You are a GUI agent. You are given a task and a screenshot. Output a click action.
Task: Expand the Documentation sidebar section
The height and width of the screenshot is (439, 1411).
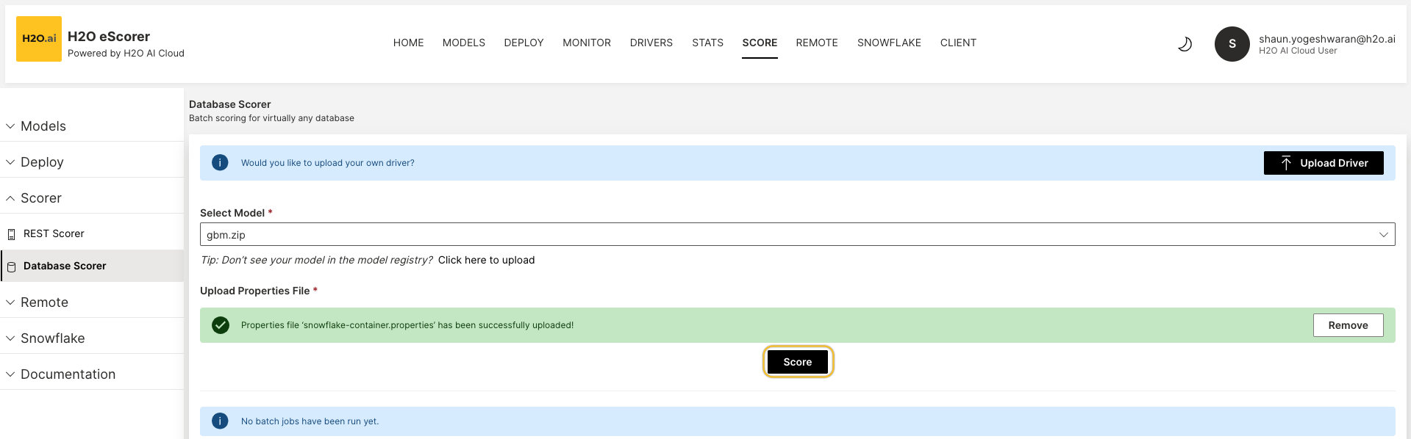[x=68, y=374]
